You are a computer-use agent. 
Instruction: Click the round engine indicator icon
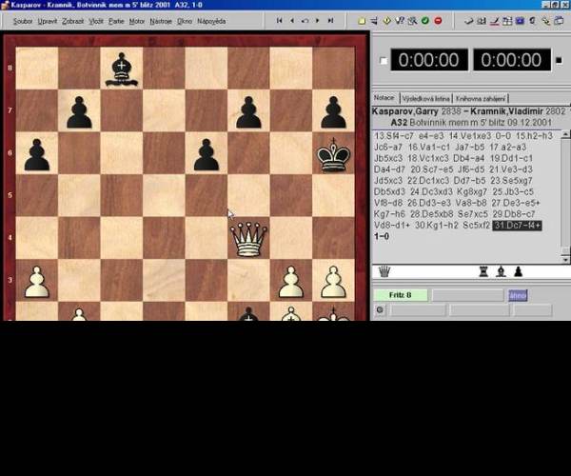[x=380, y=310]
